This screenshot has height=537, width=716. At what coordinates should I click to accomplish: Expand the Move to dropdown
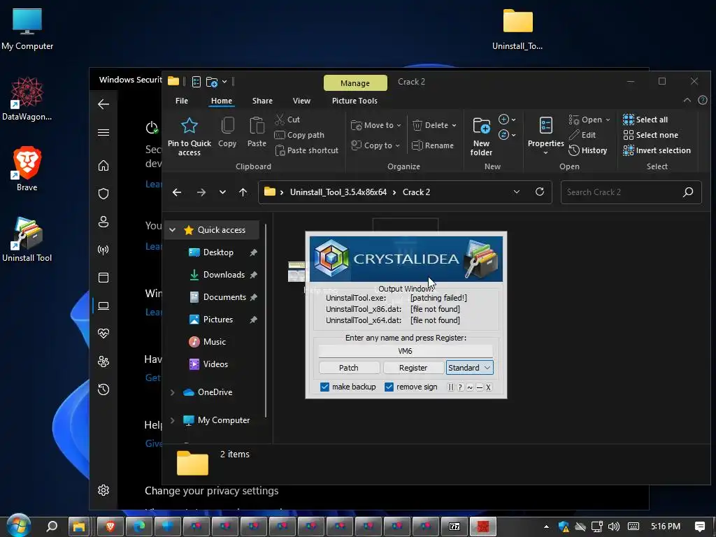(x=399, y=126)
